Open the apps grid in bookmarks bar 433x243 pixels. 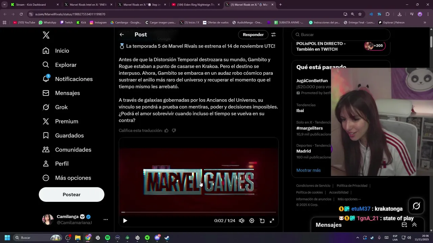pyautogui.click(x=4, y=23)
